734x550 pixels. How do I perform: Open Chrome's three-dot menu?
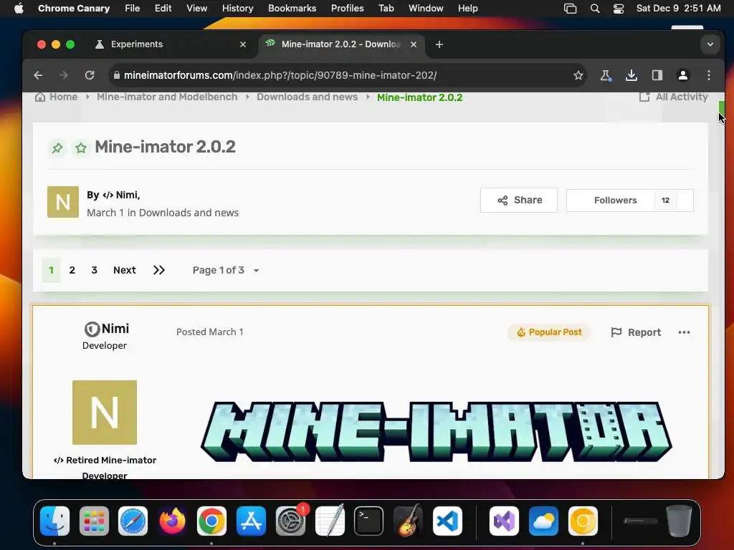pos(709,75)
